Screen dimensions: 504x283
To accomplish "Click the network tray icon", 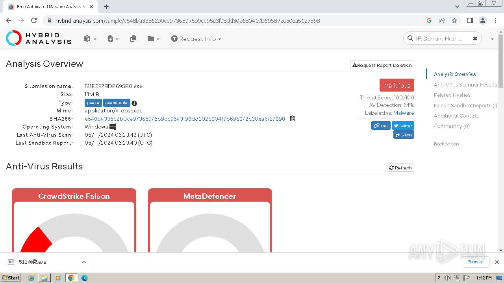I will tap(457, 278).
